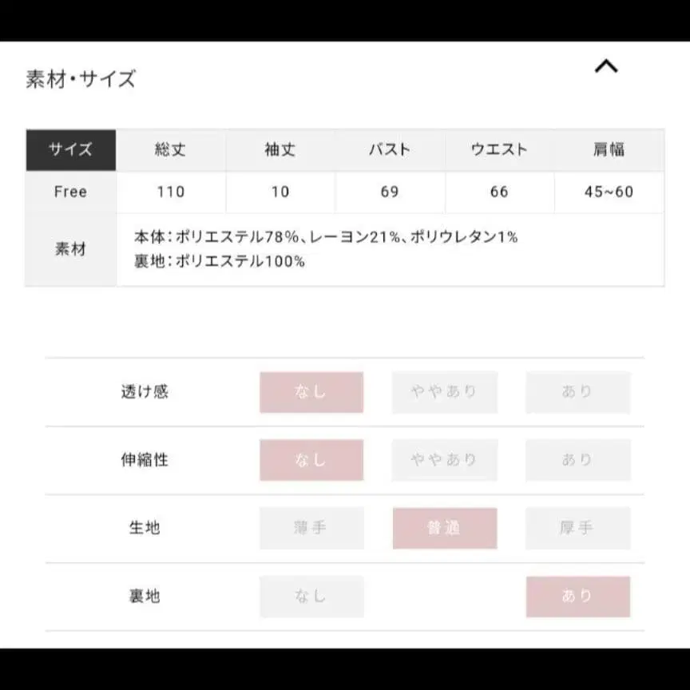Click the サイズ header cell
This screenshot has height=690, width=690.
[70, 150]
